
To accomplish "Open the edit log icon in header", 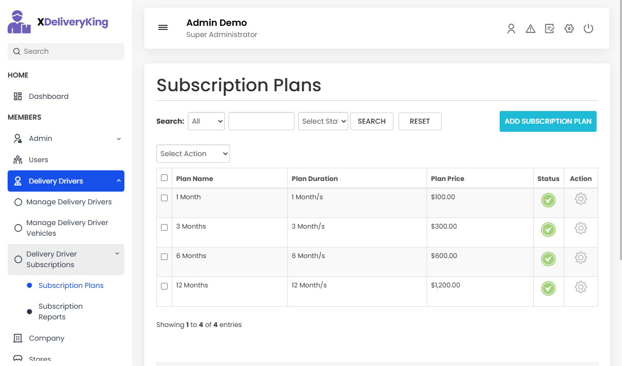I will (x=549, y=29).
